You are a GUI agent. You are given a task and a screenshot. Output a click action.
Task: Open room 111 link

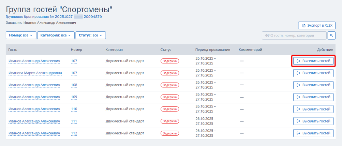pos(74,121)
